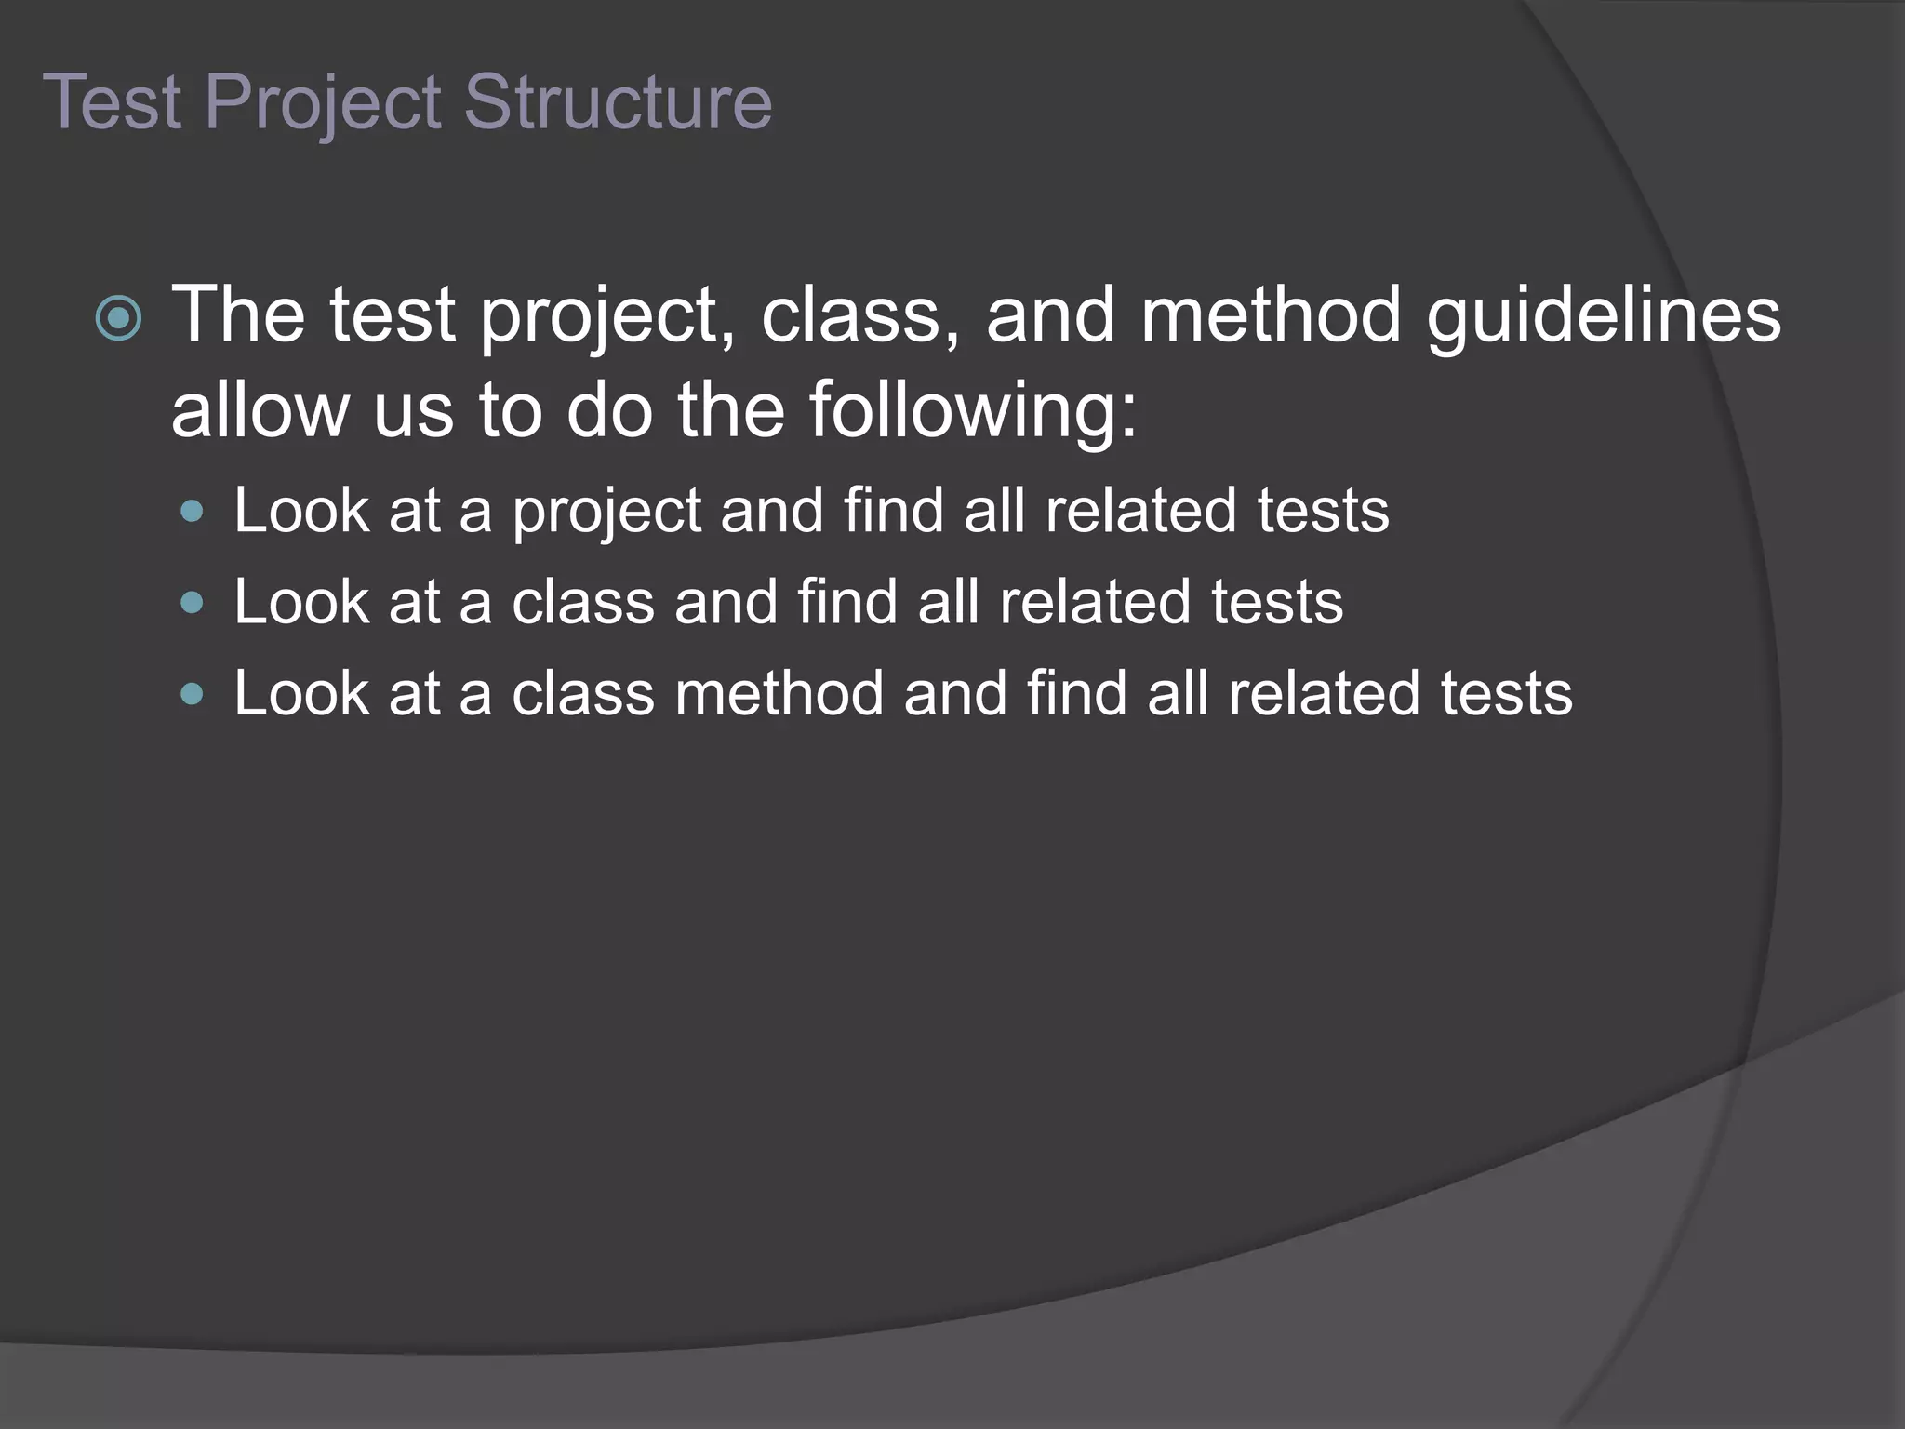Click the word 'guidelines' in the main bullet

(1603, 316)
